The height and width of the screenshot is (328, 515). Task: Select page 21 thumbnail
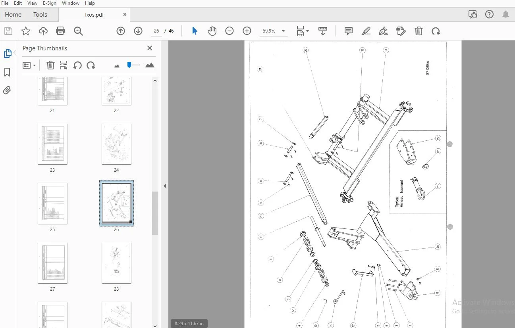pyautogui.click(x=52, y=91)
